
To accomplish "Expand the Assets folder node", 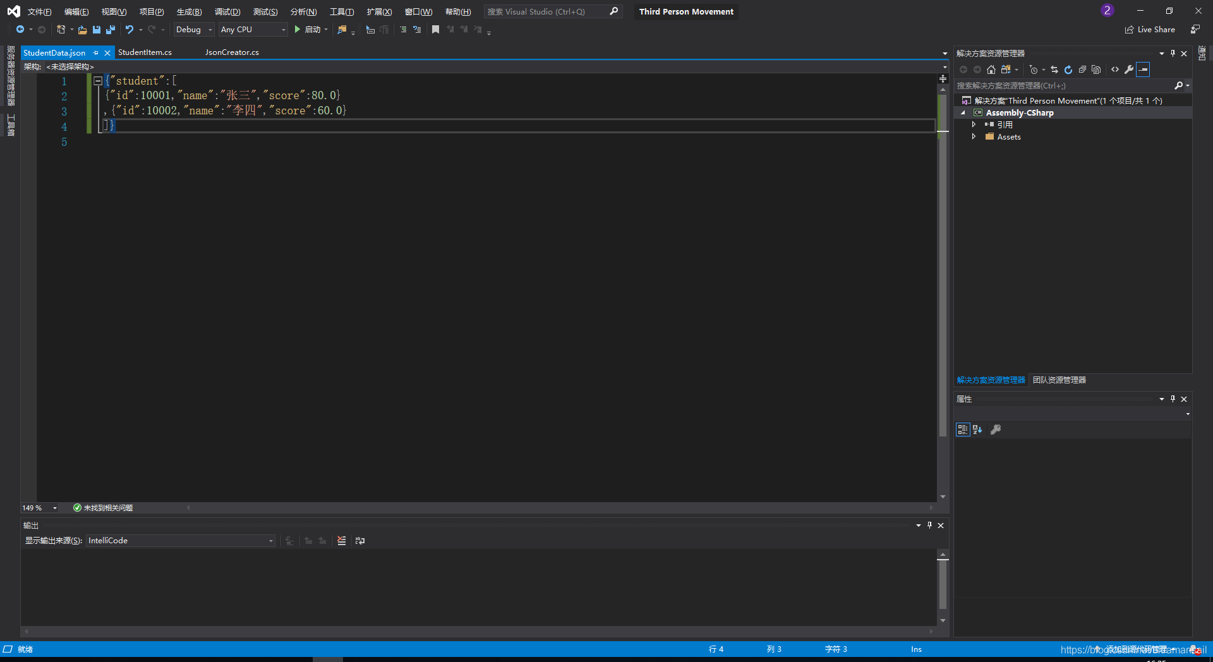I will coord(974,136).
